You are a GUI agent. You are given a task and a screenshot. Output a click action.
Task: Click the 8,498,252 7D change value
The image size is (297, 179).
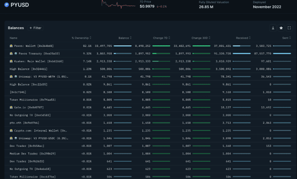(143, 46)
